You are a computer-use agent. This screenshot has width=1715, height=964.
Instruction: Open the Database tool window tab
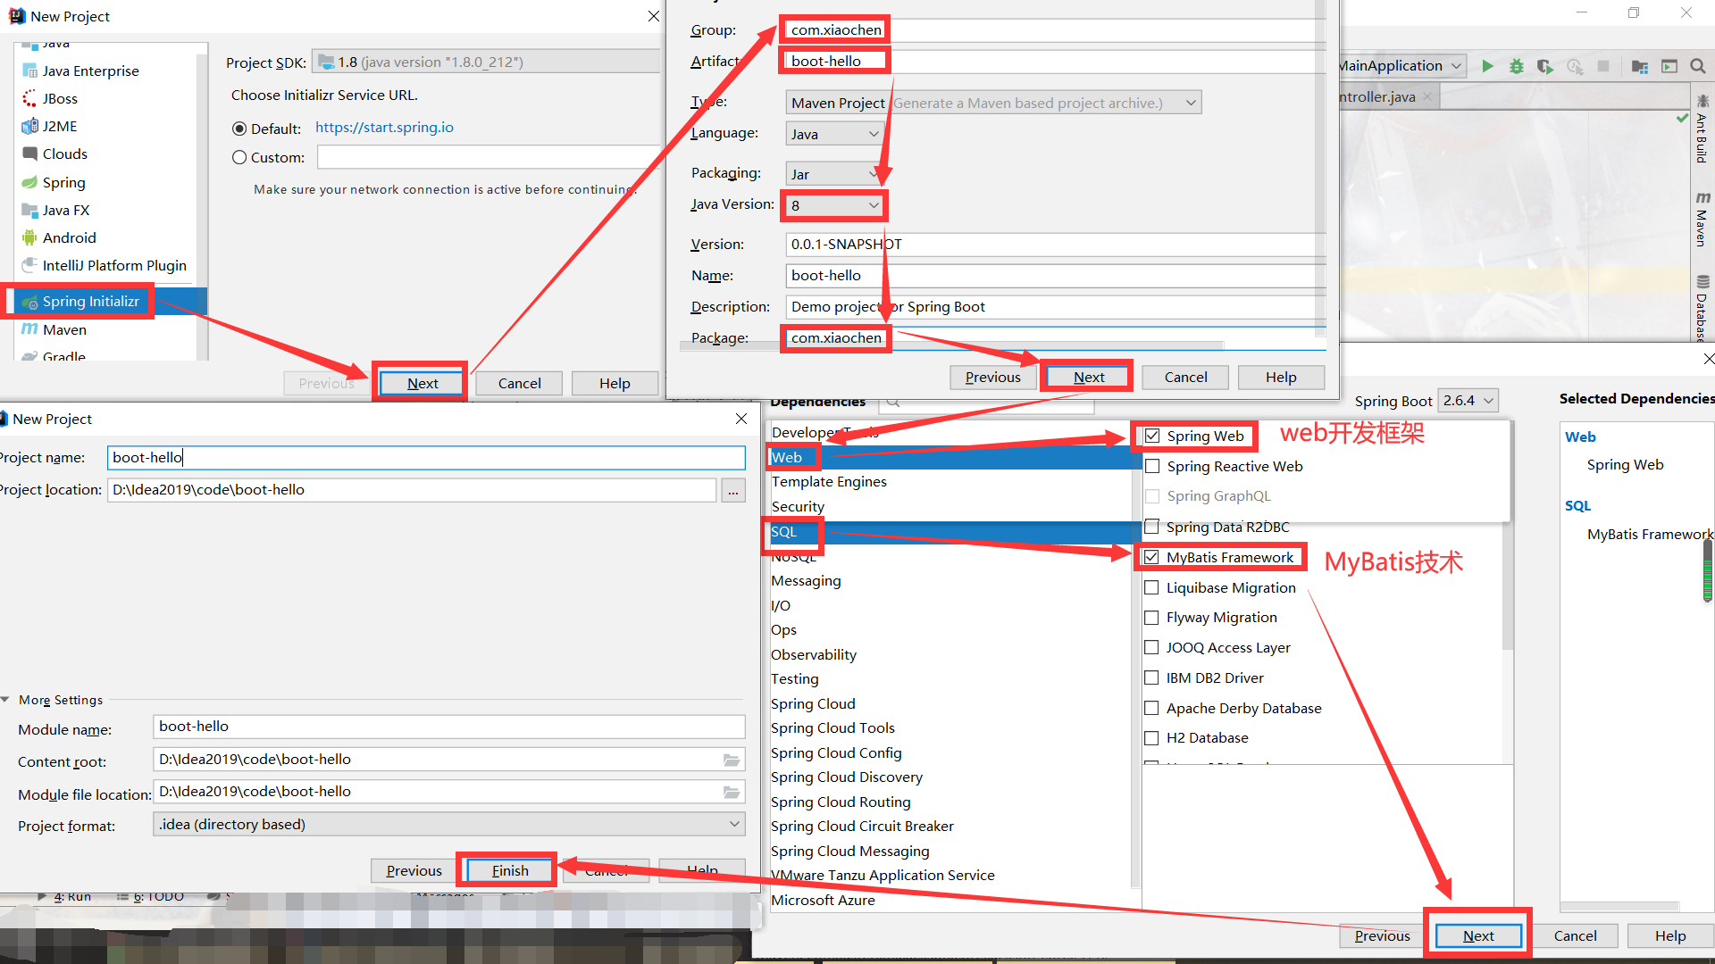tap(1702, 308)
